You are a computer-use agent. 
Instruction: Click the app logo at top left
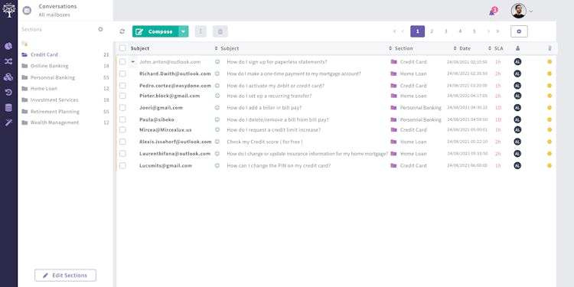(x=8, y=10)
